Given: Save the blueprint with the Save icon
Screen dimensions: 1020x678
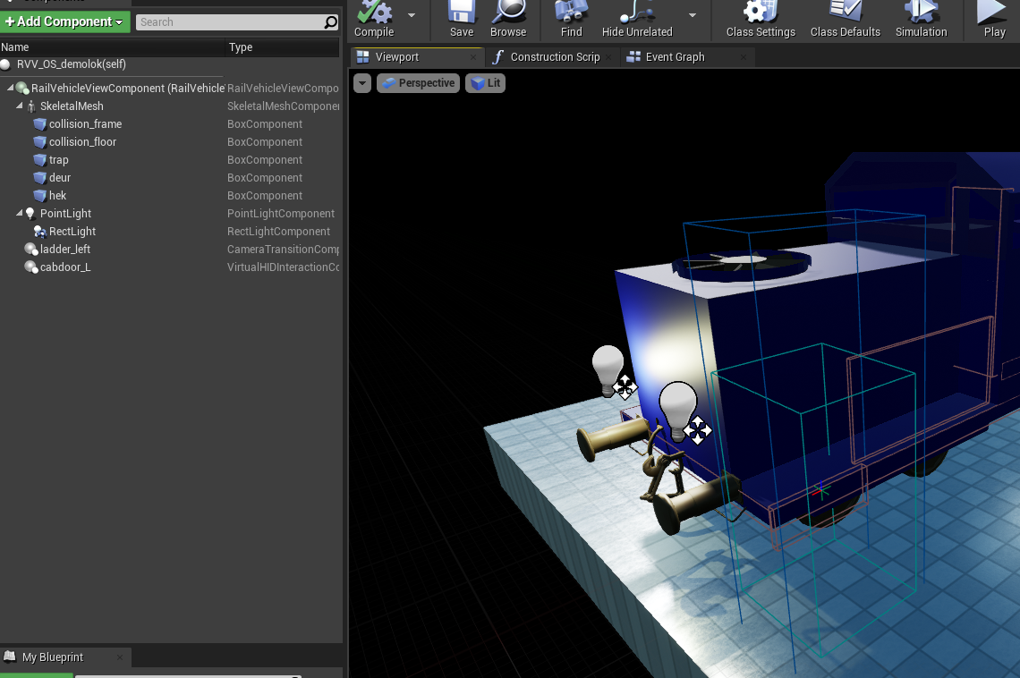Looking at the screenshot, I should [462, 13].
